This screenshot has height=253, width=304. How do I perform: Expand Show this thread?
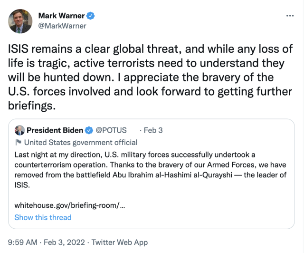43,217
